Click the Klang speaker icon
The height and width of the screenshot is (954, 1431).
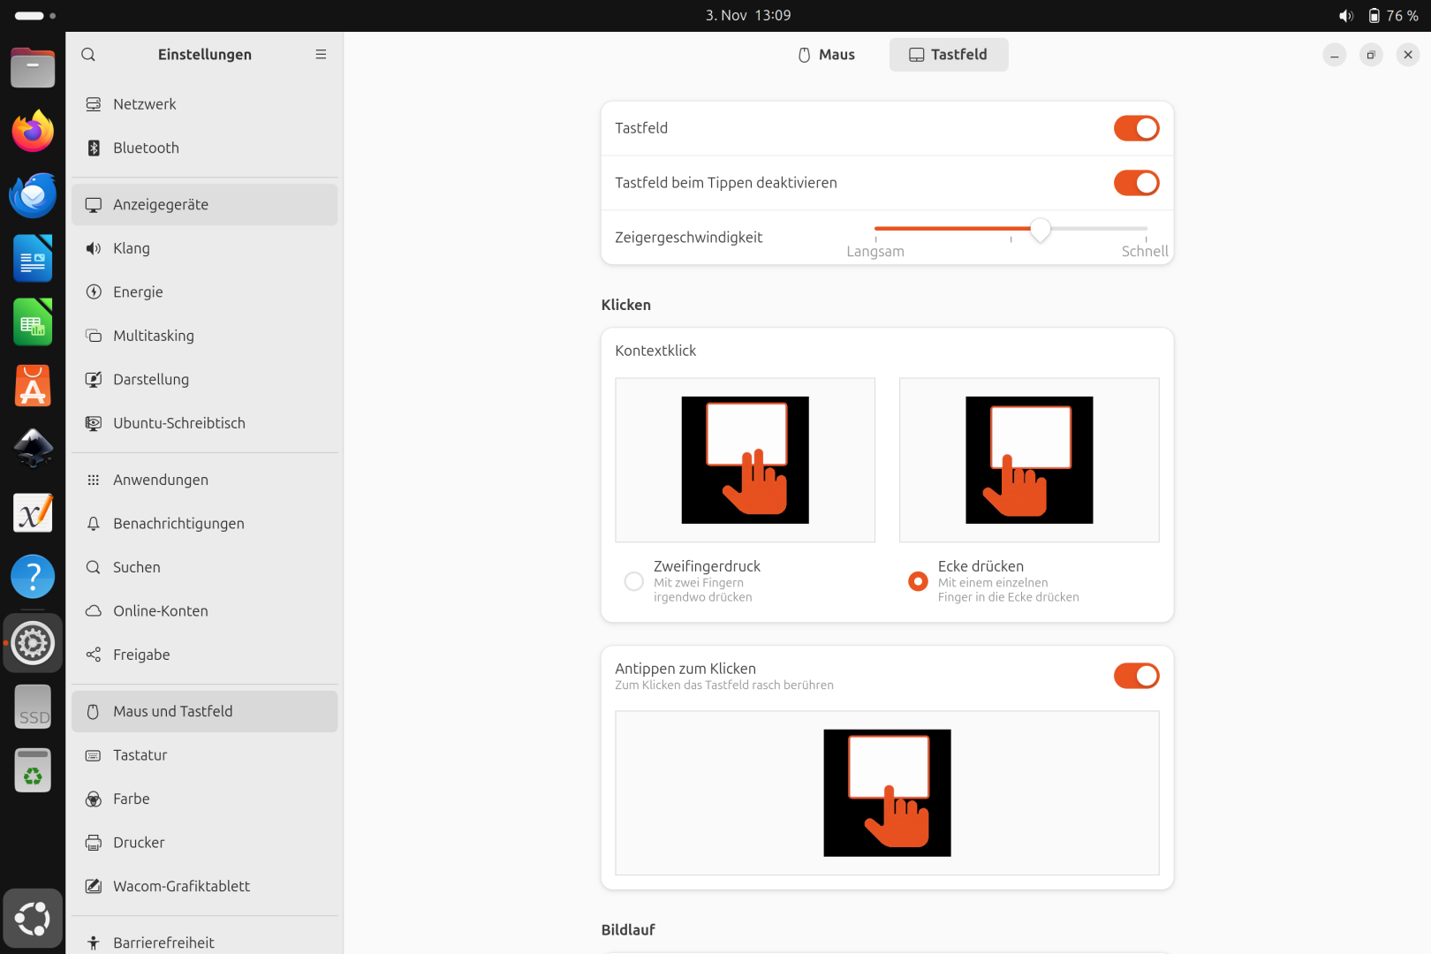click(x=94, y=249)
